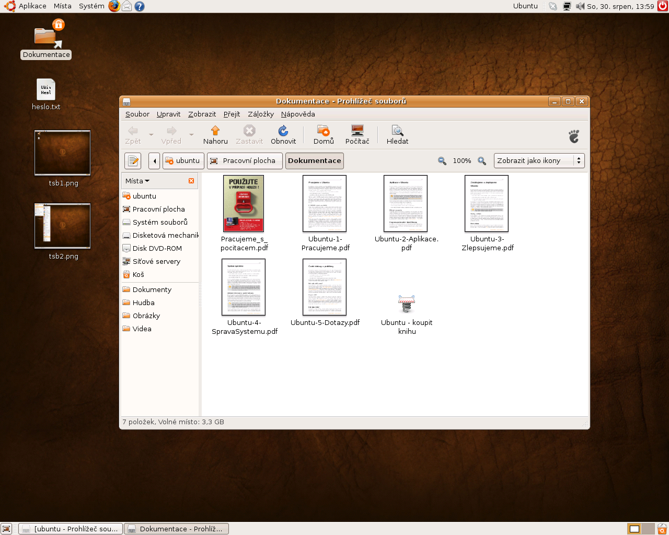Click the show desktop button in bottom panel
The width and height of the screenshot is (669, 535).
[6, 529]
